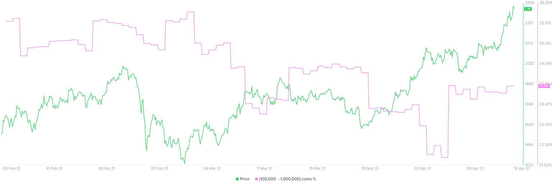This screenshot has width=552, height=186.
Task: Select the 26 Mar 21 date label
Action: pos(370,168)
